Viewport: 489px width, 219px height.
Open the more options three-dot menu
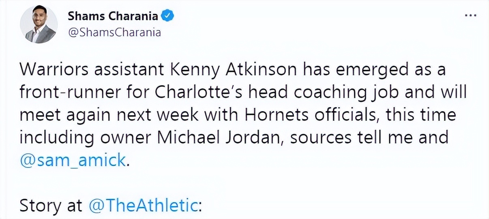tap(470, 15)
